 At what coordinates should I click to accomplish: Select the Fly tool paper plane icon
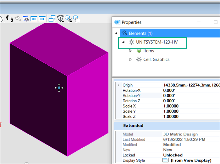[18, 19]
